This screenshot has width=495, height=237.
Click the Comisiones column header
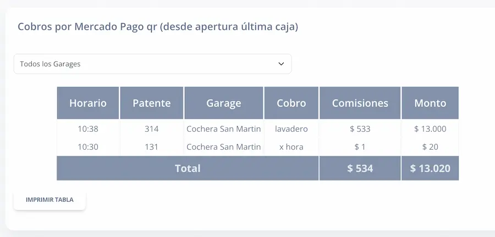pos(360,103)
